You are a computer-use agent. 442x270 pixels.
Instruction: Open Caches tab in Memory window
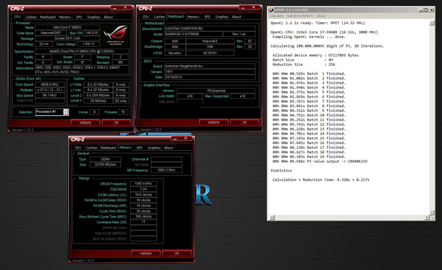91,148
